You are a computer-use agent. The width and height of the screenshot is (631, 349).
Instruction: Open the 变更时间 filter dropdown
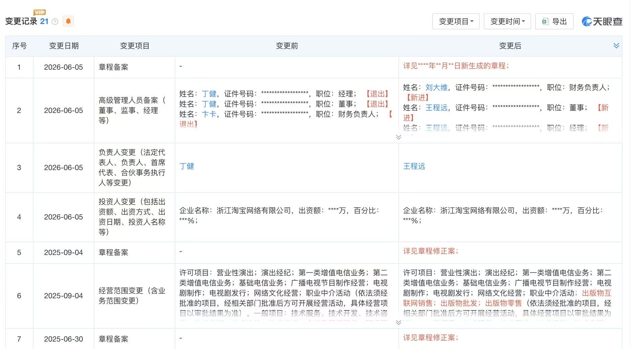(x=507, y=21)
